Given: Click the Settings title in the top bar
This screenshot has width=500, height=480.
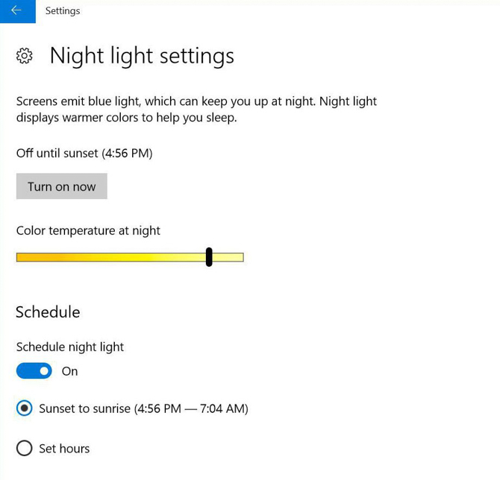Looking at the screenshot, I should 63,11.
